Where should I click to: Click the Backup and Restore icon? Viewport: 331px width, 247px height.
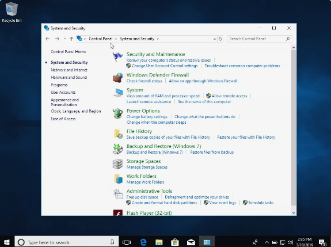point(117,149)
